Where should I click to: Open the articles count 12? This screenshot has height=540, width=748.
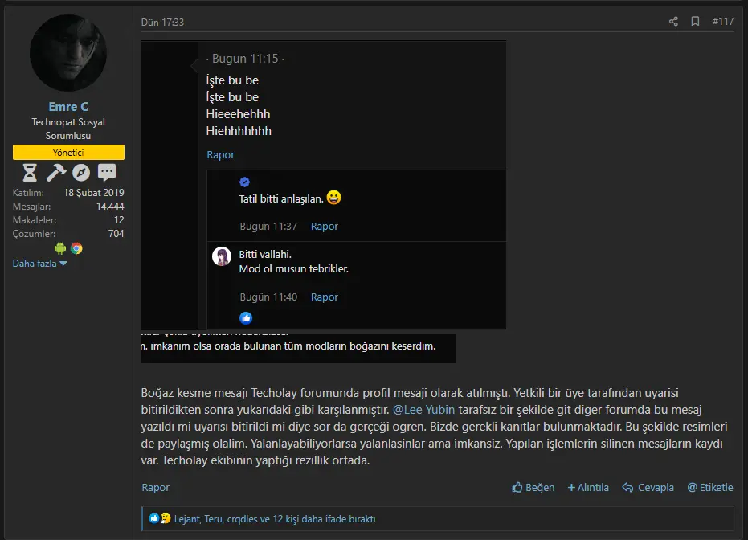[x=119, y=220]
